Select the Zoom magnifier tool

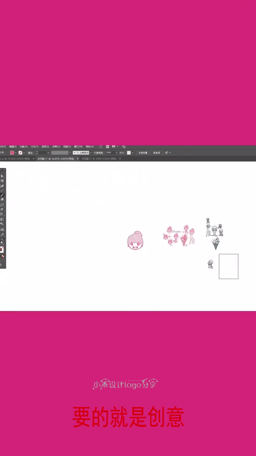(x=2, y=239)
